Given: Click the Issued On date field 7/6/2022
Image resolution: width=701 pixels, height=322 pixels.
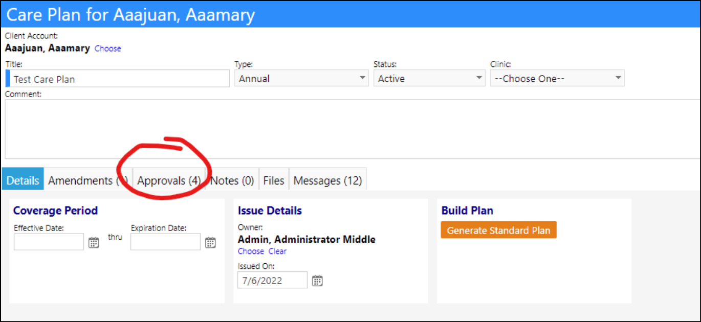Looking at the screenshot, I should [x=273, y=280].
